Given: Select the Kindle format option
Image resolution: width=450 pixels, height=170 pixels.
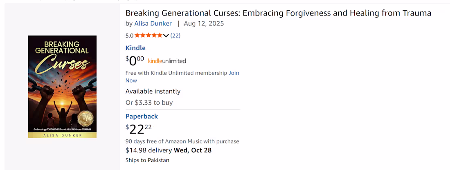Looking at the screenshot, I should click(x=135, y=48).
